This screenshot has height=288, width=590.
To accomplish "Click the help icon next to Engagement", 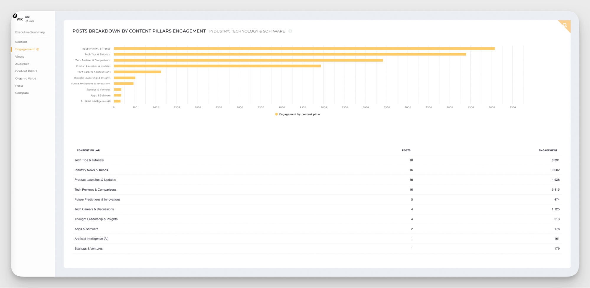I will click(x=37, y=49).
